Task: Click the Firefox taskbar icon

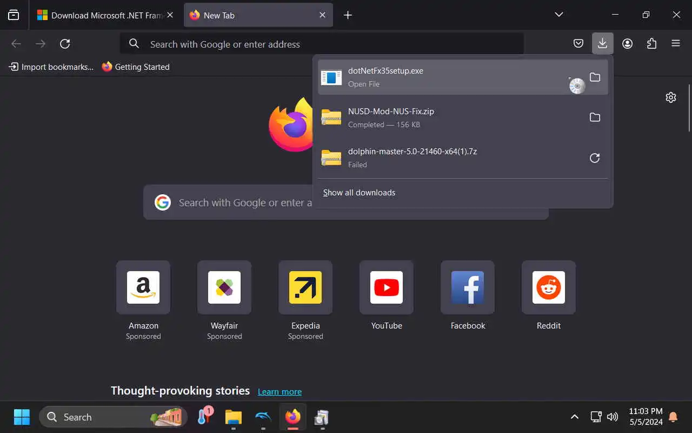Action: click(292, 417)
